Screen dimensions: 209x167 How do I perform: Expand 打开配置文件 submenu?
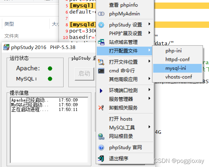pos(125,51)
